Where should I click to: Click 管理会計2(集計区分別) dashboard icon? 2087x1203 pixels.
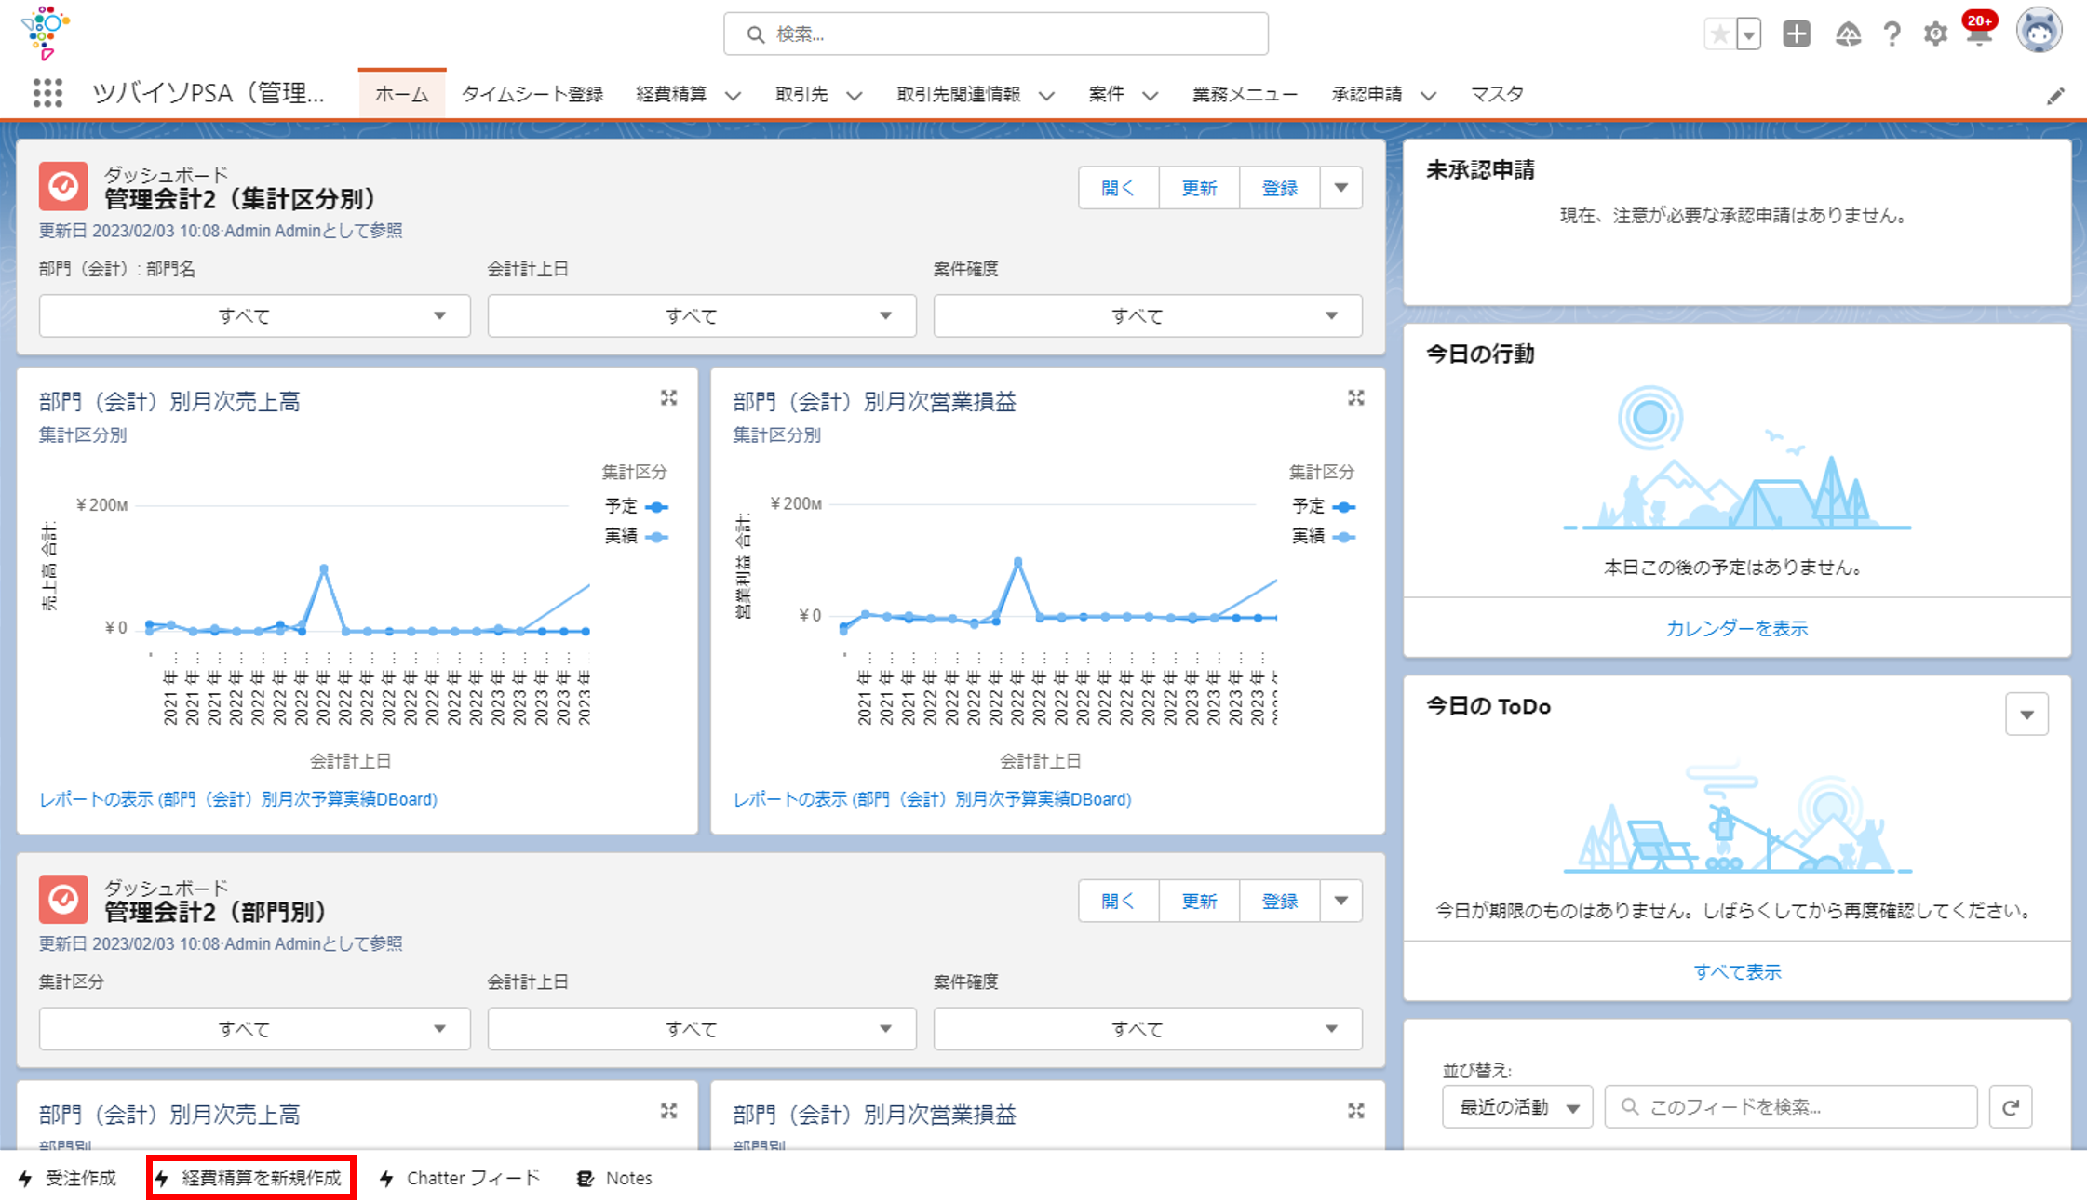click(x=63, y=187)
